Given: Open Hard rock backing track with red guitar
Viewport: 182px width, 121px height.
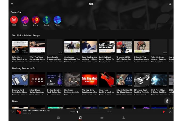Looking at the screenshot, I should coord(107,84).
